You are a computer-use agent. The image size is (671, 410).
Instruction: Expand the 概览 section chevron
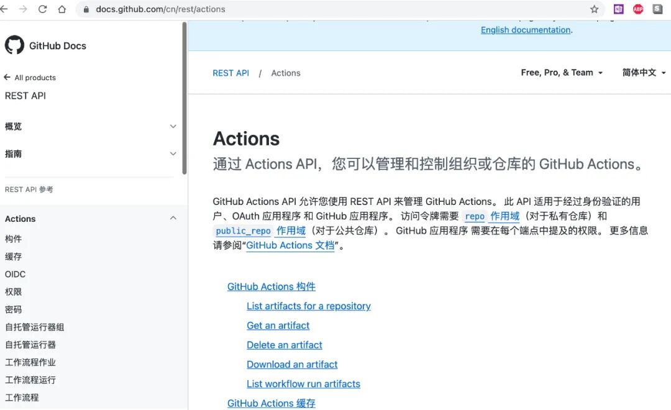tap(173, 126)
